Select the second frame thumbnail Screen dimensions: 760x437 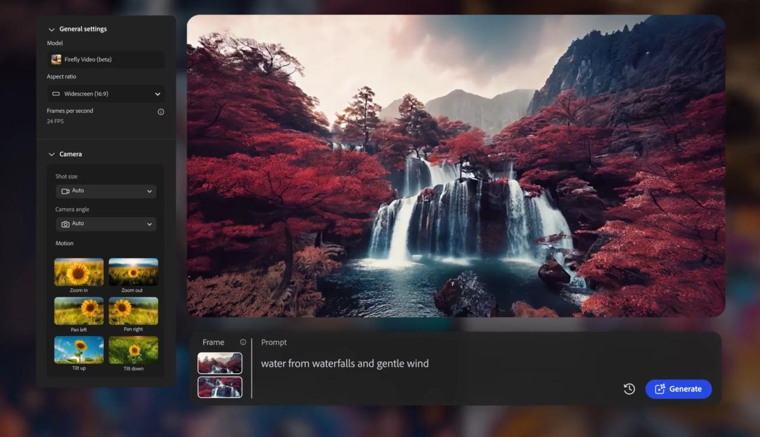coord(220,387)
